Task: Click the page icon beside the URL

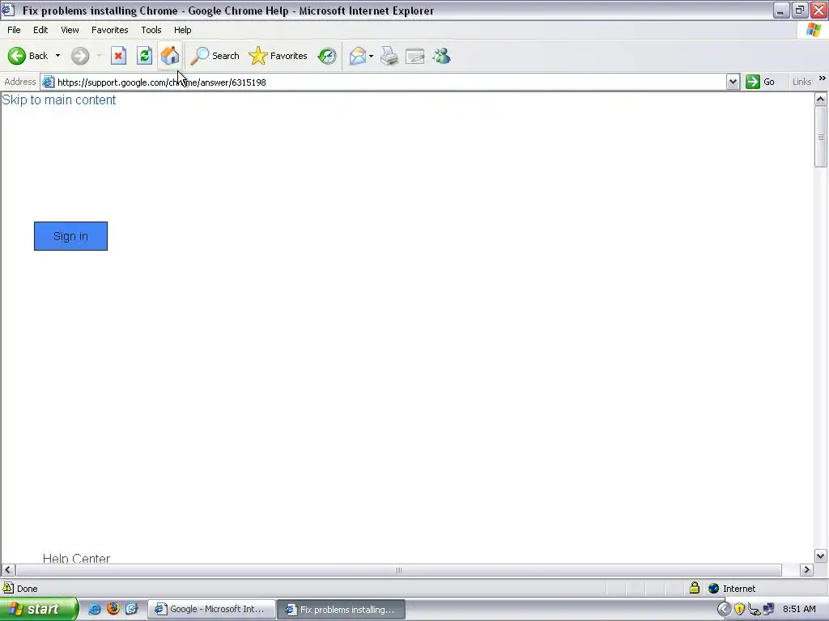Action: click(x=48, y=82)
